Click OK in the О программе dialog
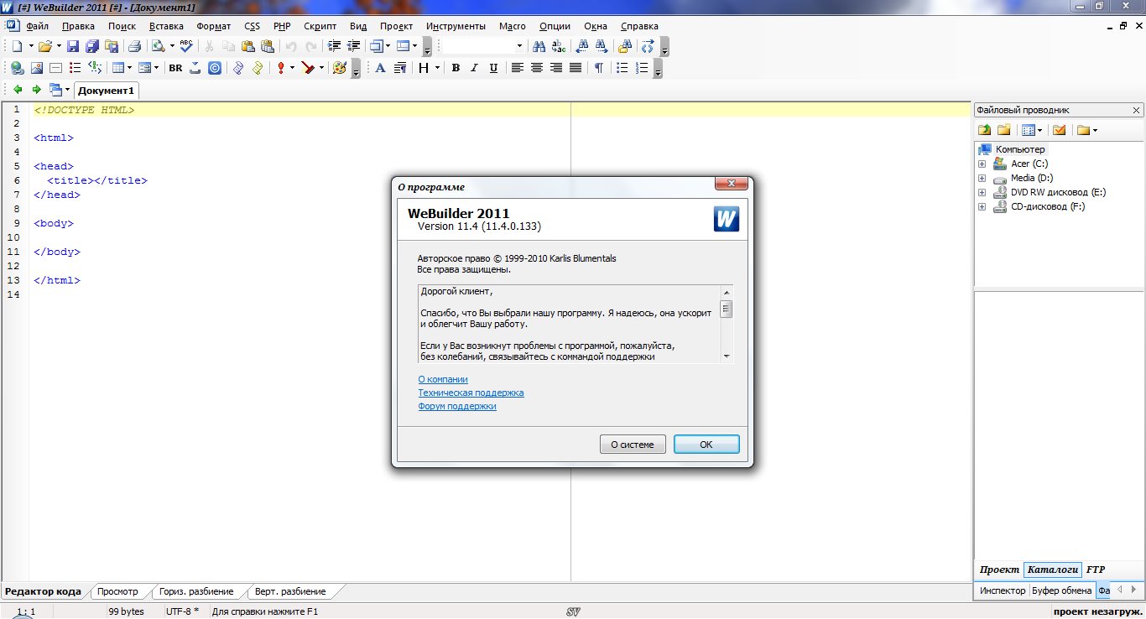This screenshot has width=1146, height=619. [x=706, y=445]
